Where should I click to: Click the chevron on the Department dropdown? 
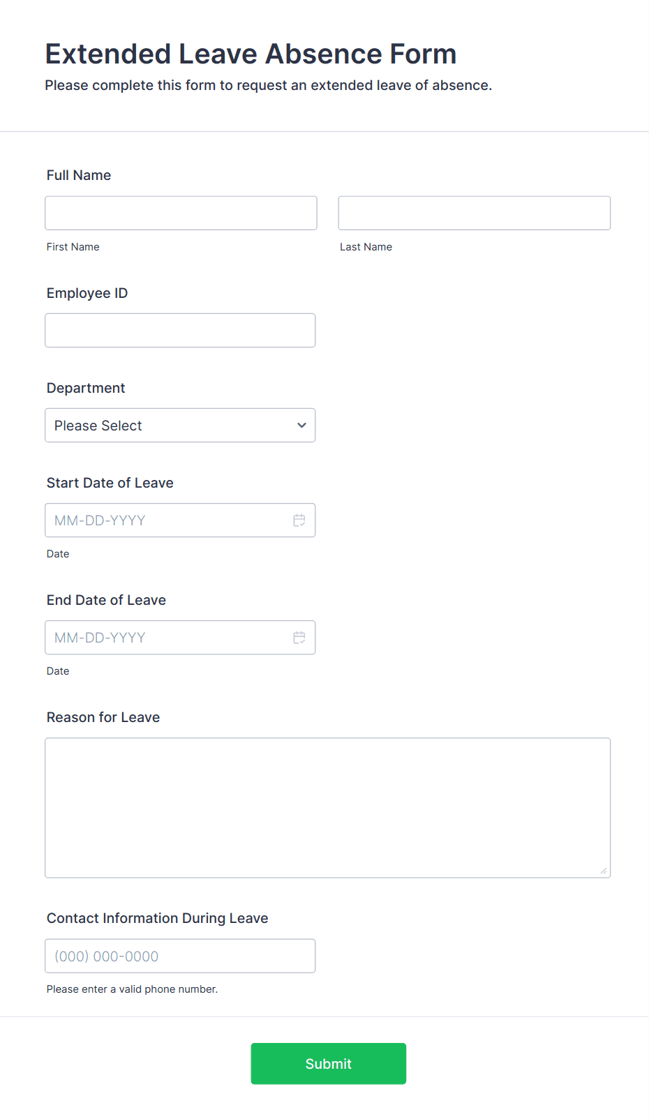click(x=301, y=425)
